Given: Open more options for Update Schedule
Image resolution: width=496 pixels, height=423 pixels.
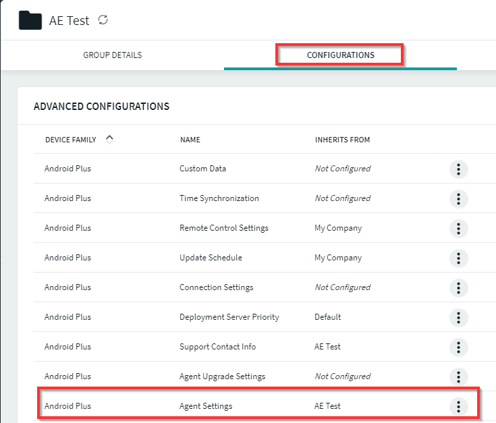Looking at the screenshot, I should [x=458, y=258].
